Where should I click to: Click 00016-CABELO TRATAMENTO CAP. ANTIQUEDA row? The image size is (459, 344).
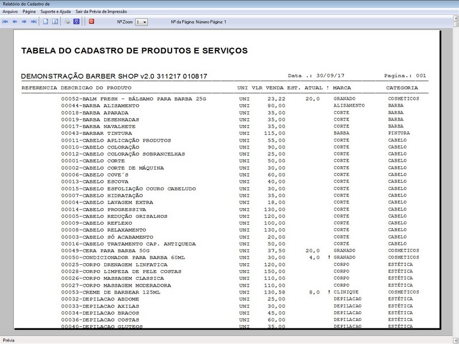234,244
